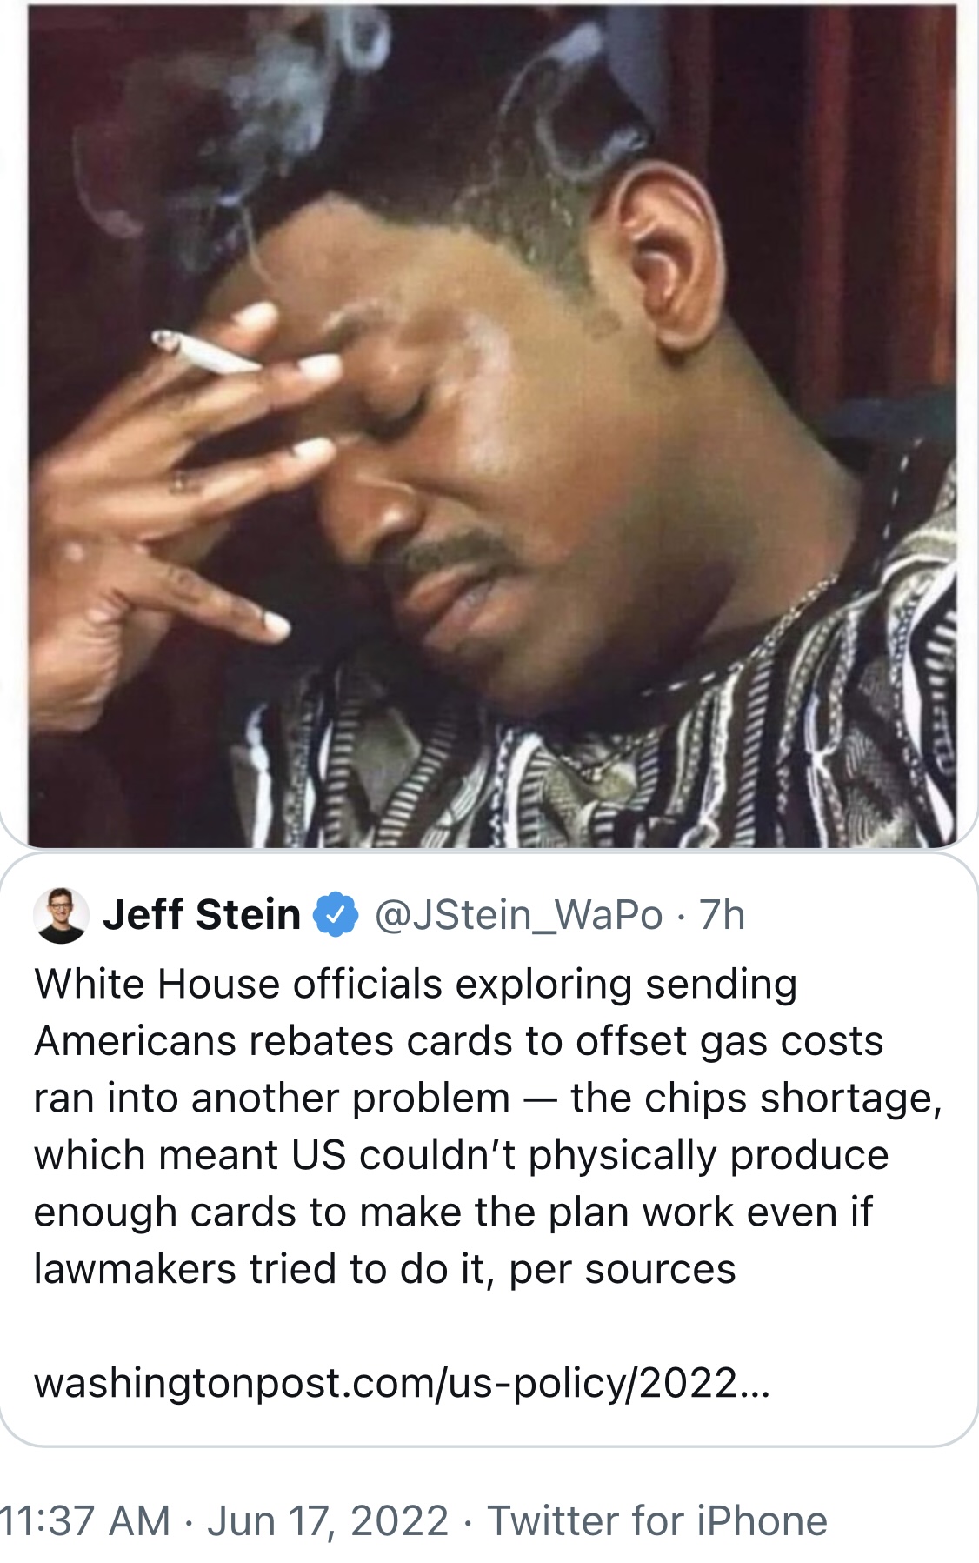Screen dimensions: 979x1563
Task: Click the Jeff Stein display name
Action: pos(202,915)
